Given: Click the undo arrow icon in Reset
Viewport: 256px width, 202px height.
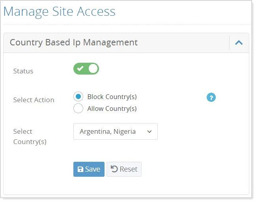Looking at the screenshot, I should coord(114,169).
